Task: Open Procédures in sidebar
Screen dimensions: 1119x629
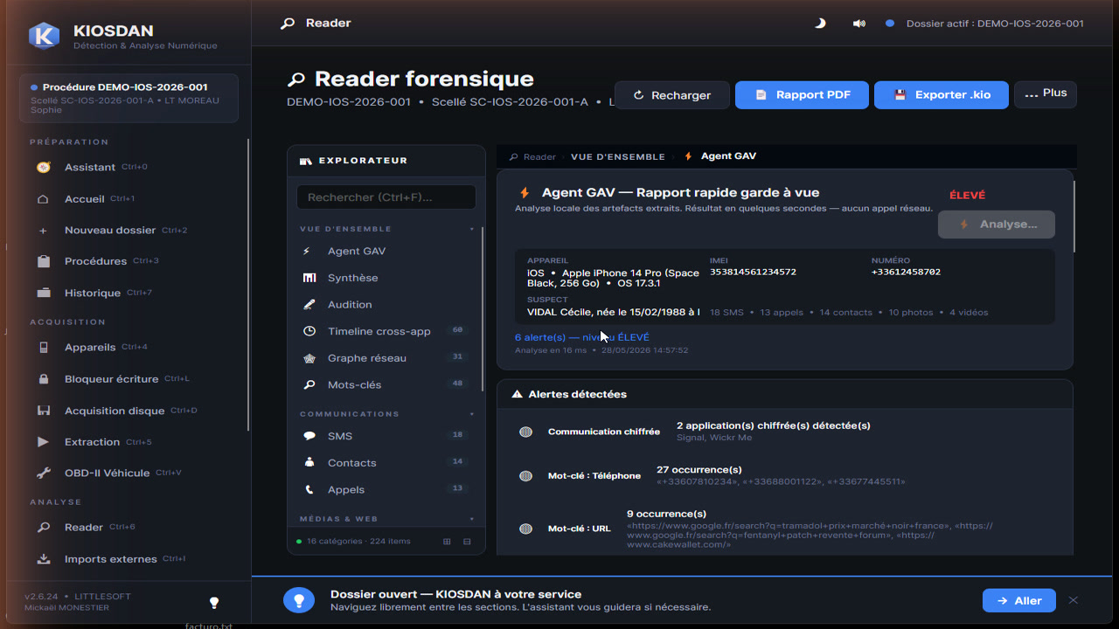Action: 128,261
